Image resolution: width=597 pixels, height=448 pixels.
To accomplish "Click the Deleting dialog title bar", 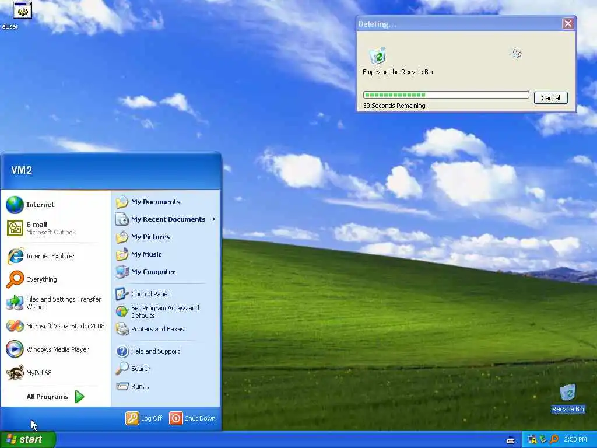I will tap(459, 24).
